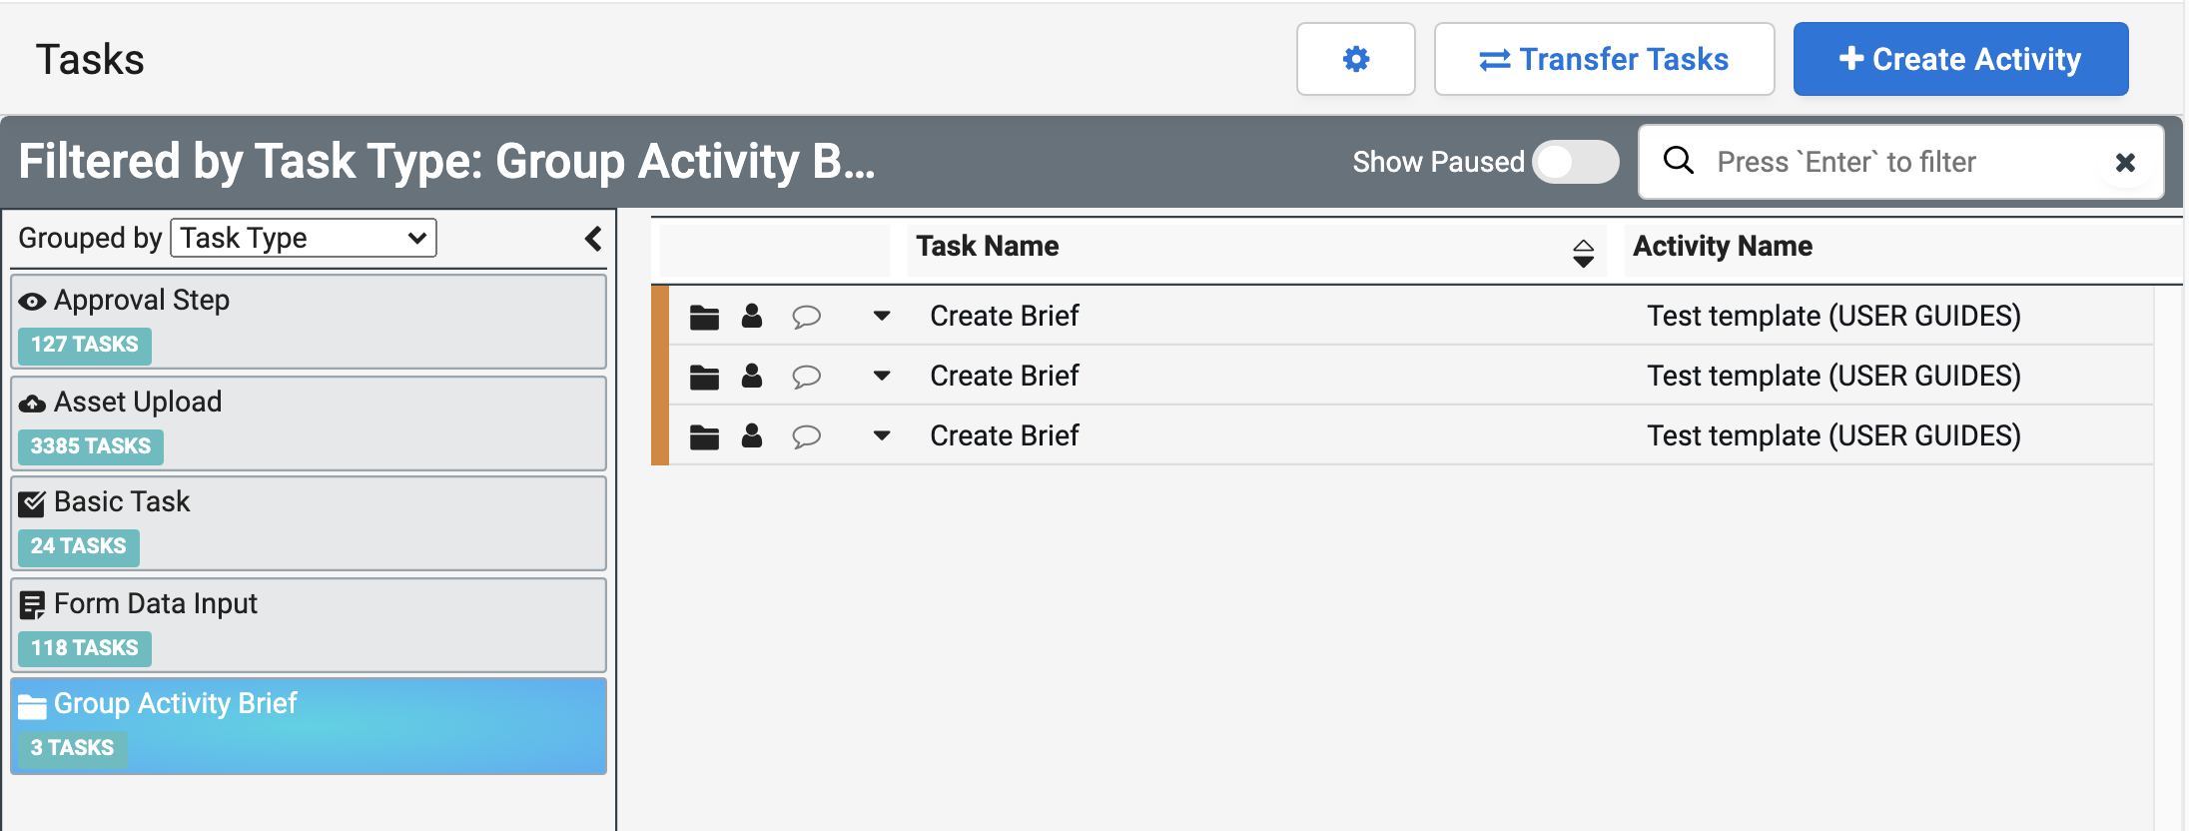Screen dimensions: 2189x831
Task: Click the folder icon in third Create Brief row
Action: point(704,436)
